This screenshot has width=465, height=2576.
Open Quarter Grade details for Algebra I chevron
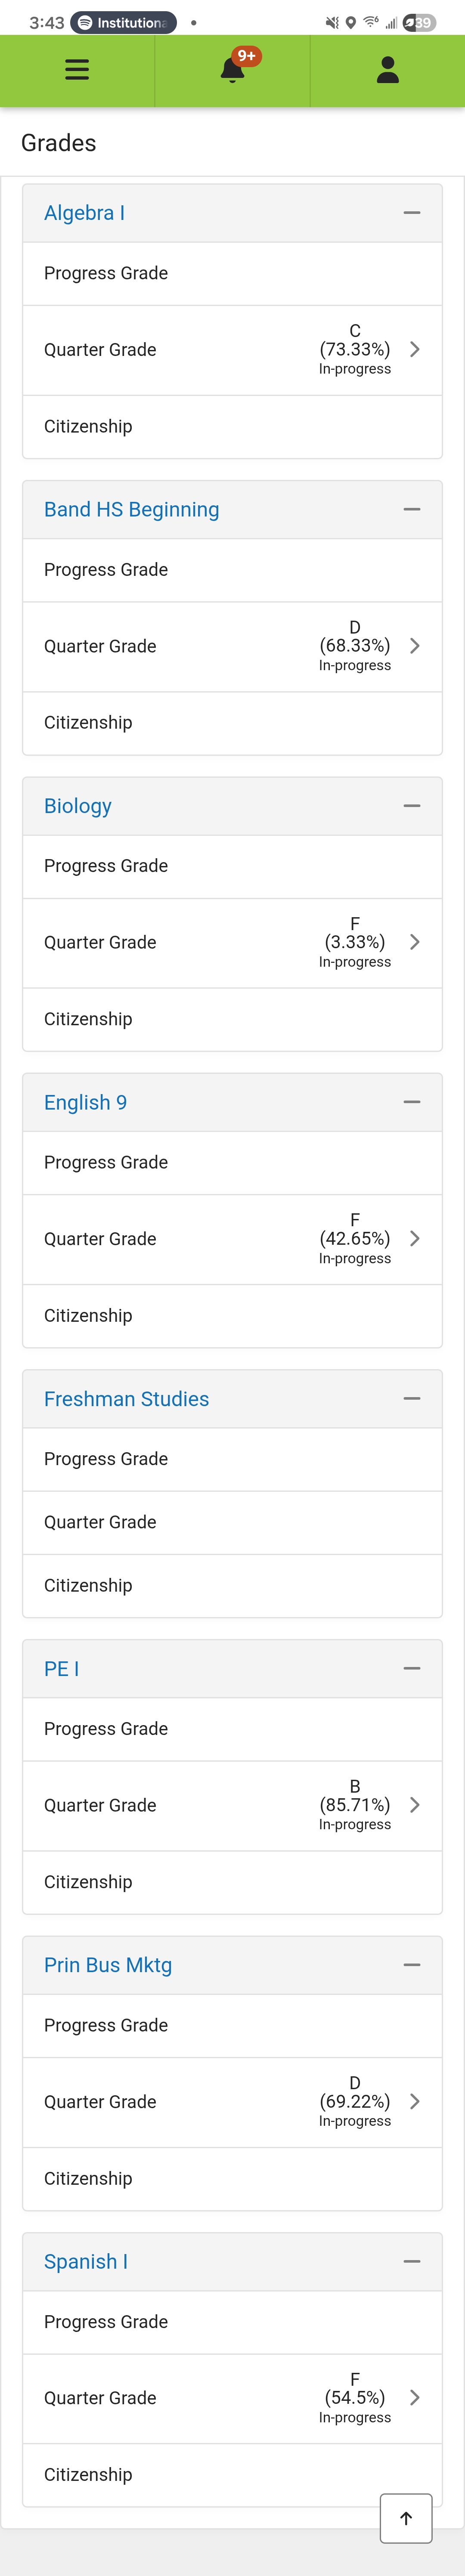[415, 349]
